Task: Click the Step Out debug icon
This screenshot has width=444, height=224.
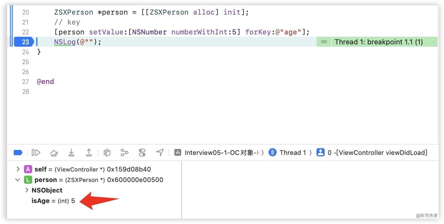Action: (89, 153)
